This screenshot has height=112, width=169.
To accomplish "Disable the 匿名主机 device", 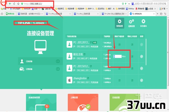I will coord(141,56).
